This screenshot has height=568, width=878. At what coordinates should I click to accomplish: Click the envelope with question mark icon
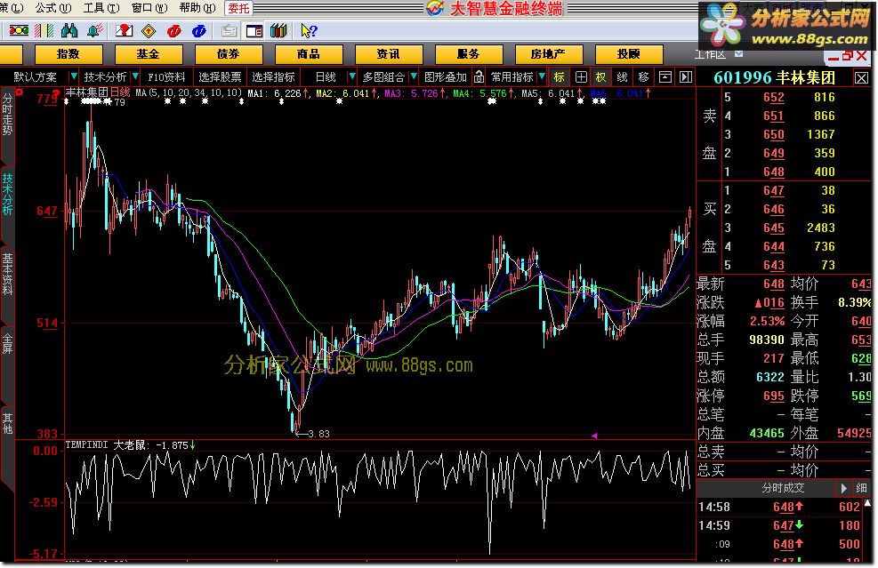pyautogui.click(x=125, y=30)
